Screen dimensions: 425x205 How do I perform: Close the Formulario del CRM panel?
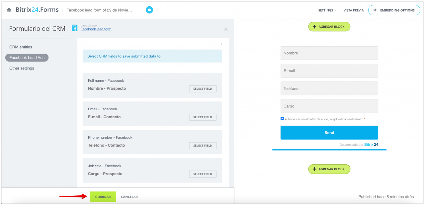[226, 29]
